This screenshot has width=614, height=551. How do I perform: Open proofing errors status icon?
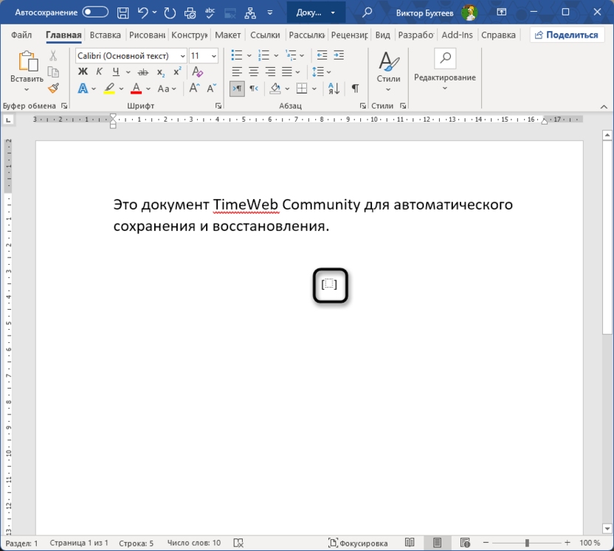238,543
